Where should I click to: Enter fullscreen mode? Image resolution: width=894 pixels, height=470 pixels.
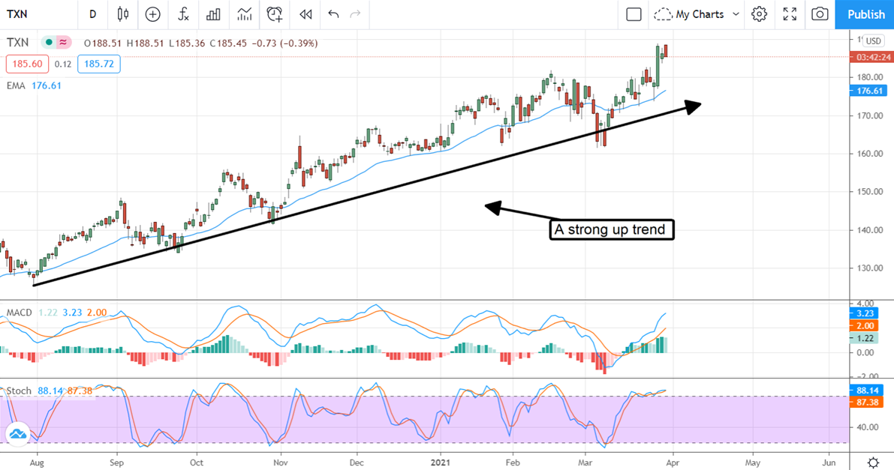coord(790,14)
